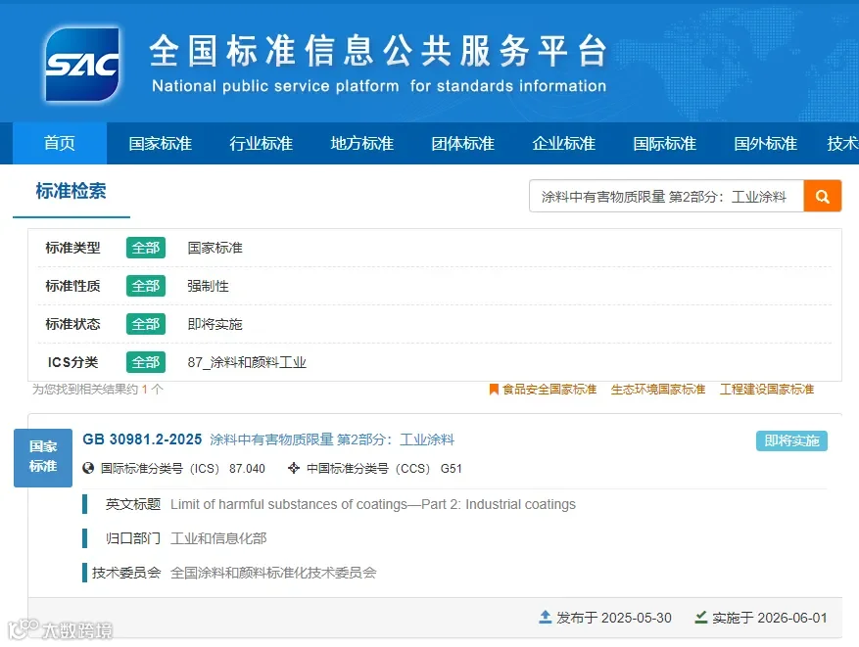Click the English title text Limit of harmful substances
Screen dimensions: 859x647
point(373,504)
